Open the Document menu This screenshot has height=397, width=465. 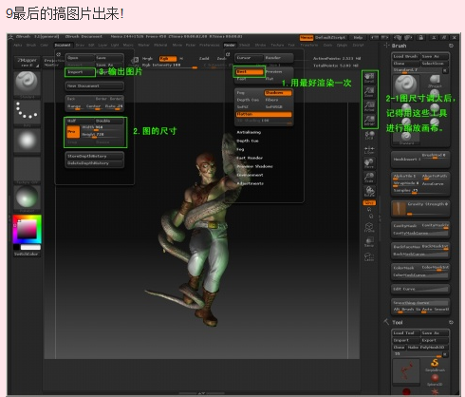click(x=63, y=45)
